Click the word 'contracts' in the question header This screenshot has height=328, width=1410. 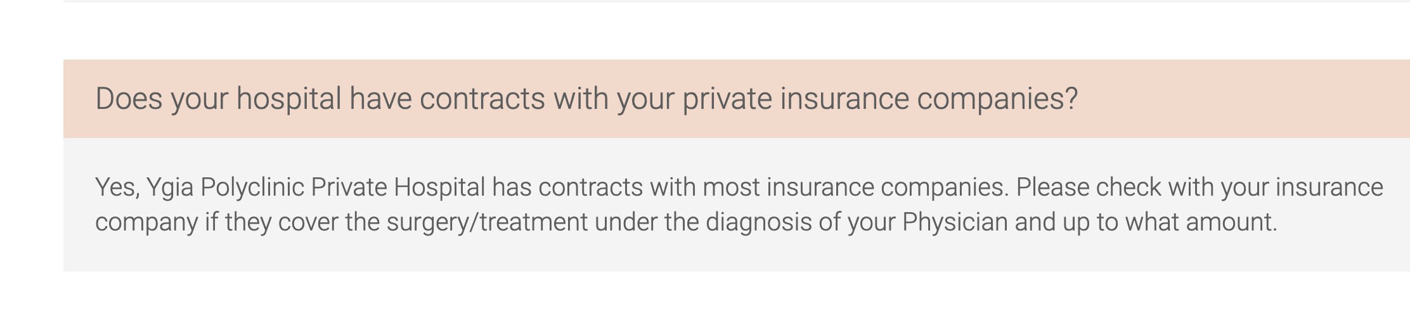[482, 99]
